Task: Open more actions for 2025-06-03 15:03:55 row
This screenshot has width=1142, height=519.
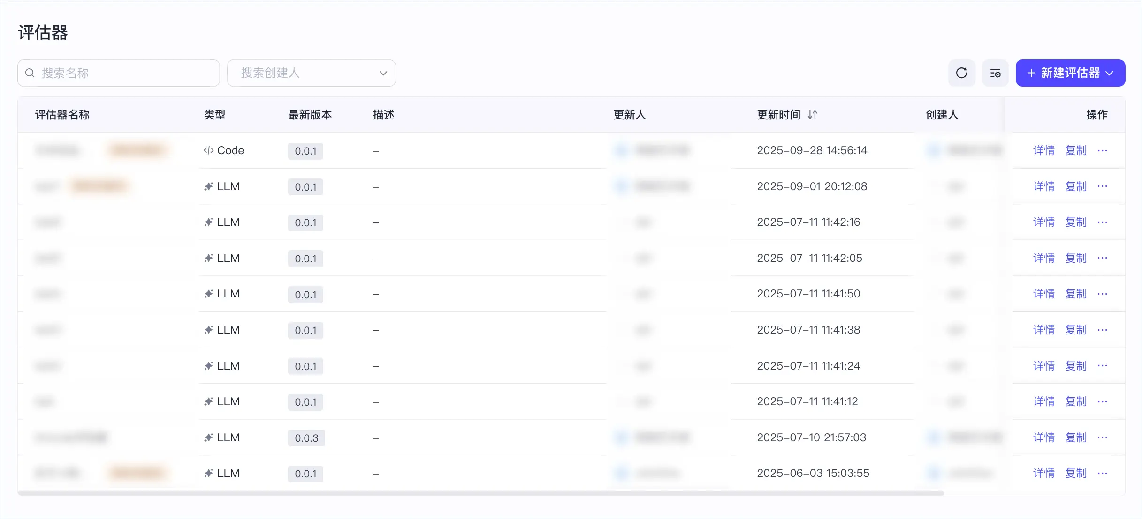Action: point(1102,473)
